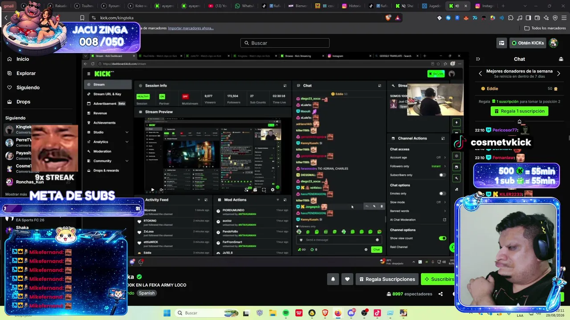Image resolution: width=570 pixels, height=320 pixels.
Task: Select Revenue in streamed dashboard sidebar
Action: [100, 113]
